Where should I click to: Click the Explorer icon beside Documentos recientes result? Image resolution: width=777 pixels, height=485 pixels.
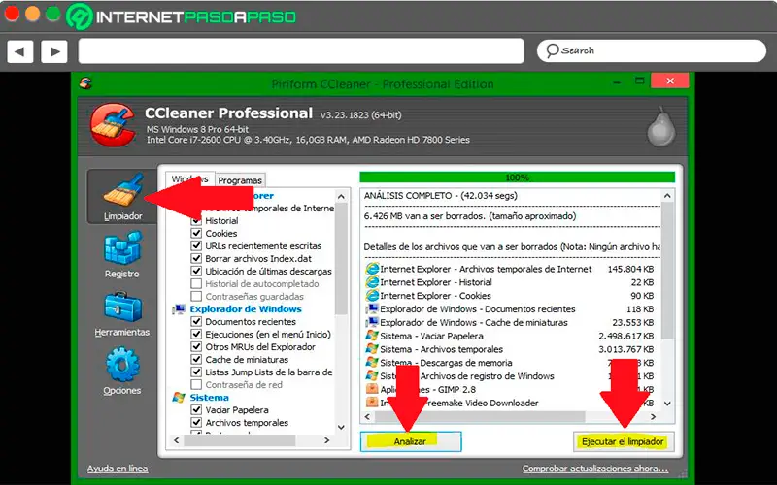372,309
